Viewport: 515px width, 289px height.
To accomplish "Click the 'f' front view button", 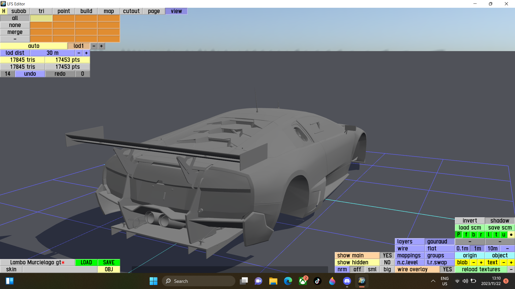I will click(466, 235).
